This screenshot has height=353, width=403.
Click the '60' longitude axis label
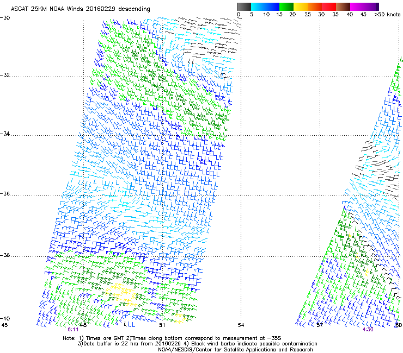399,325
